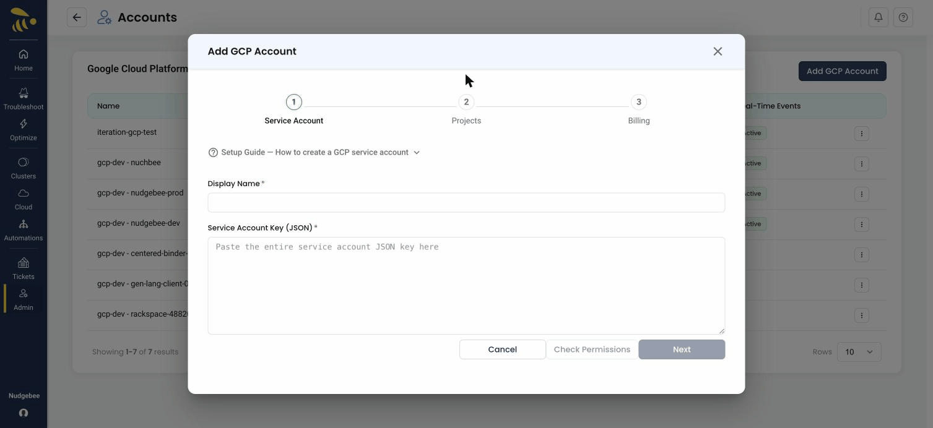933x428 pixels.
Task: Click Active badge in nudgebee-dev row
Action: pos(755,224)
